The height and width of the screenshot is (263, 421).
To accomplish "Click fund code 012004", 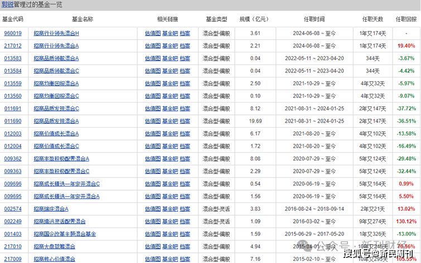I will point(13,146).
